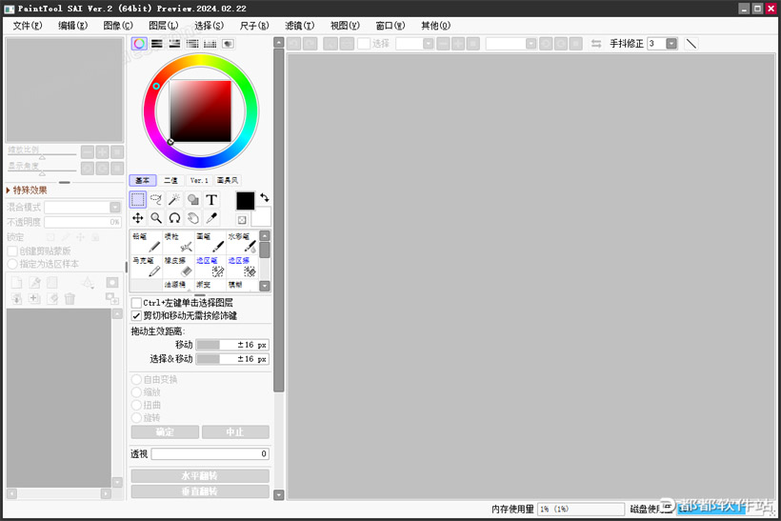Choose the selection pen (选区笔)
781x521 pixels.
(210, 267)
